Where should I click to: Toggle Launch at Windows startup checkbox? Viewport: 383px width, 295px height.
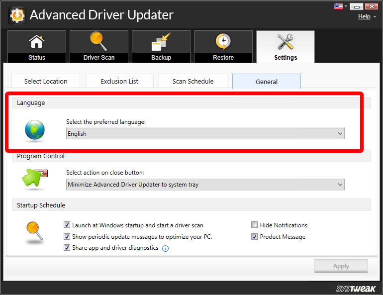click(x=67, y=225)
